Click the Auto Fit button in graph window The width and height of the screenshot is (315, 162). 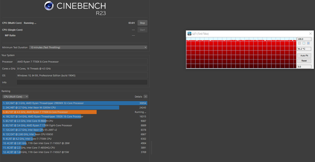(304, 56)
